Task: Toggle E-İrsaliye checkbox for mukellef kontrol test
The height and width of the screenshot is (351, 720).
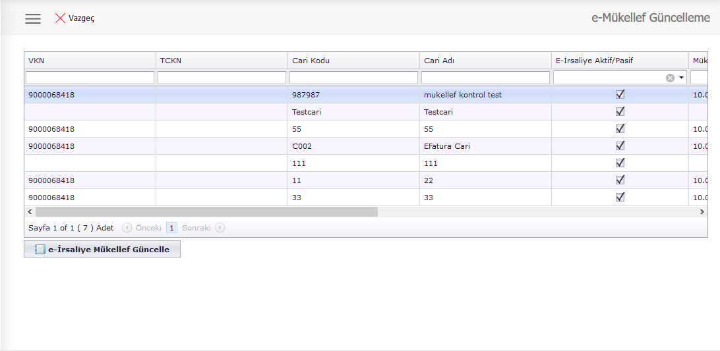Action: coord(620,94)
